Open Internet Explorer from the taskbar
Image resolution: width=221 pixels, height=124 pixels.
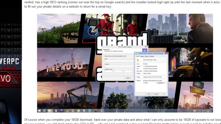(45, 111)
